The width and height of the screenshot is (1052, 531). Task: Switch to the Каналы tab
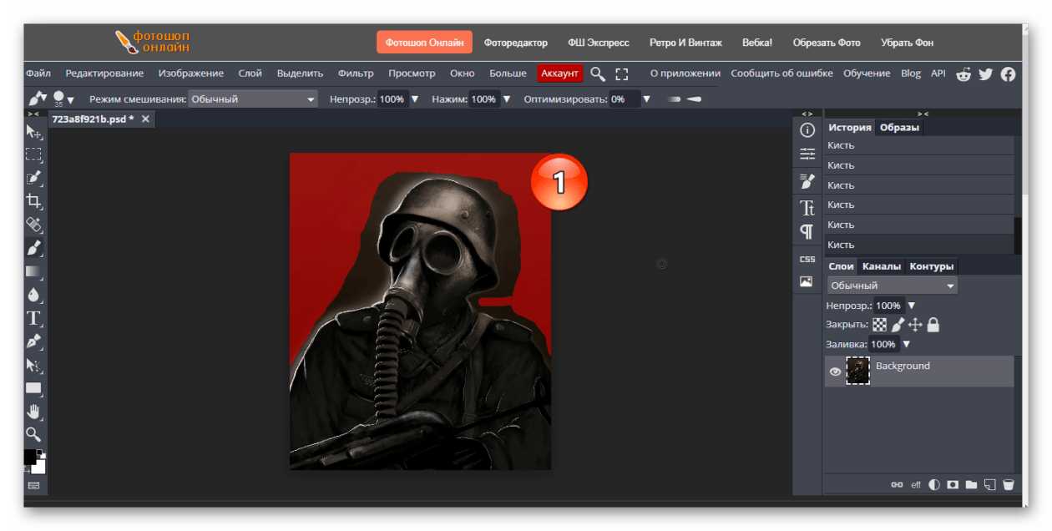point(882,266)
